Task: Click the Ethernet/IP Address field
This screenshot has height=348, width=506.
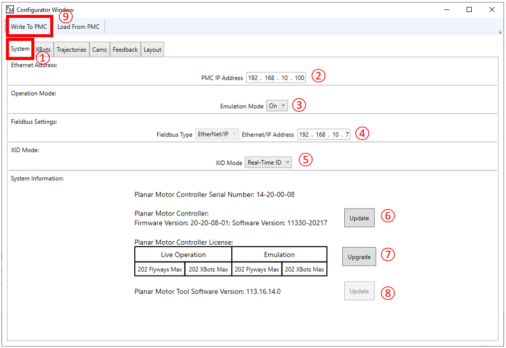Action: [x=323, y=135]
